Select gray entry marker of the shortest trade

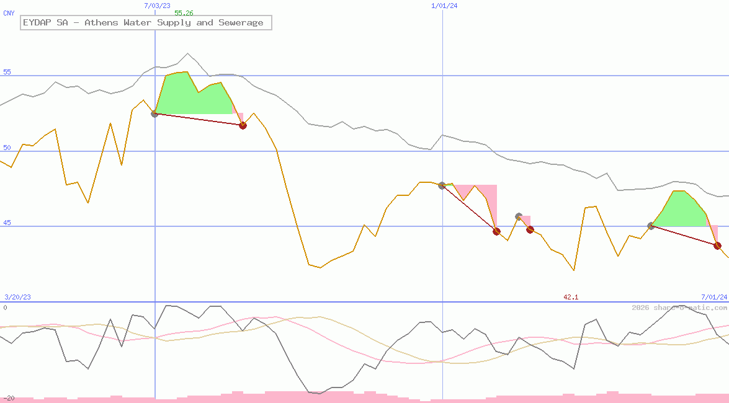tap(519, 216)
